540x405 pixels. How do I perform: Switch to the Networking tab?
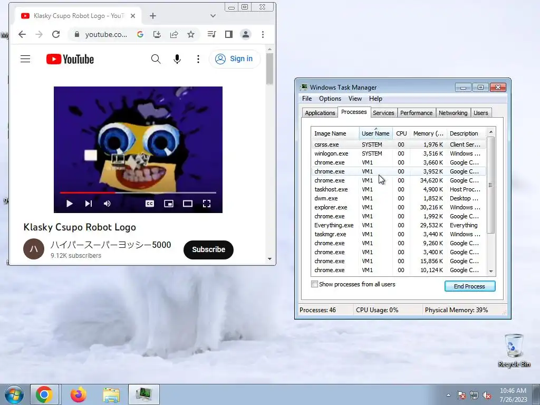(x=453, y=113)
